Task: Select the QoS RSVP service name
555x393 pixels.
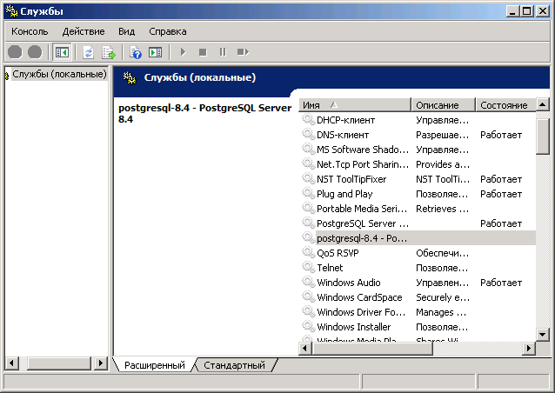Action: coord(338,253)
